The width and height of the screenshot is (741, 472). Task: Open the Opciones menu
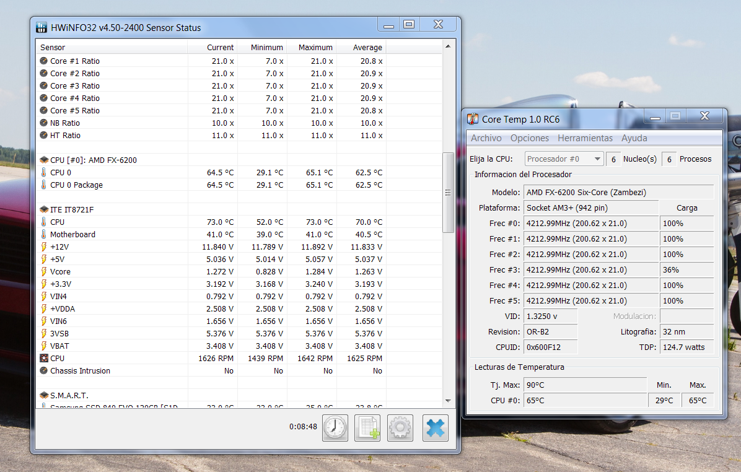[529, 138]
